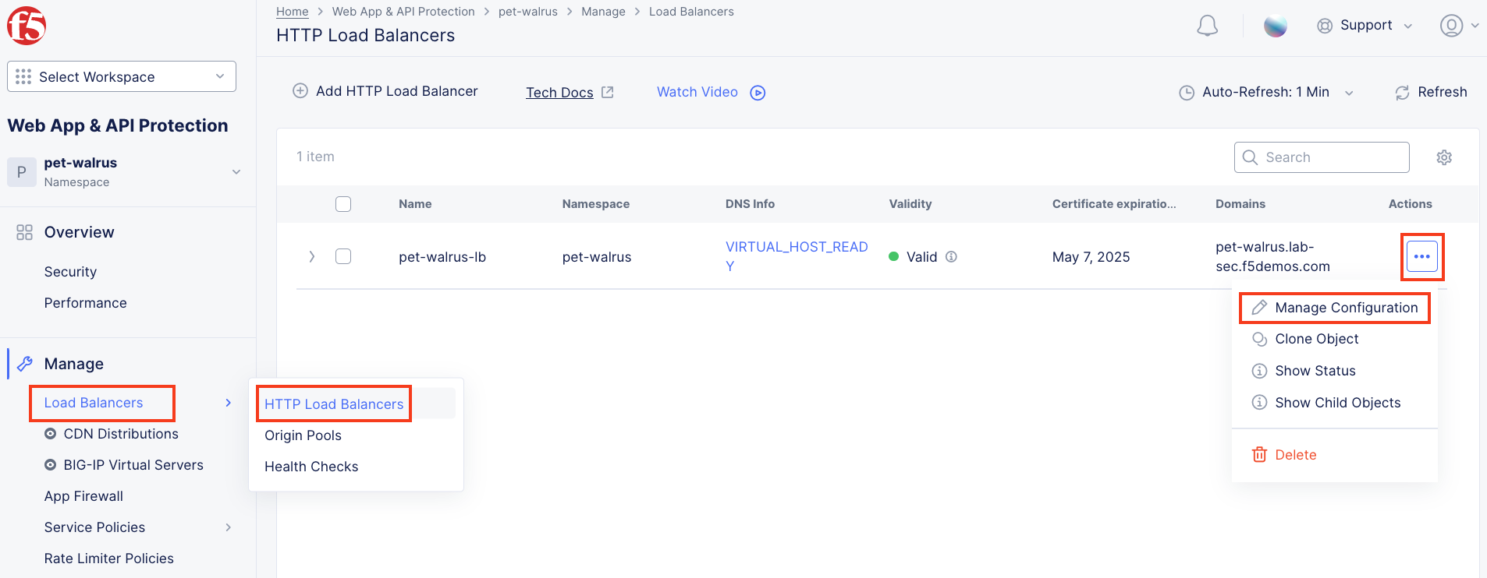Viewport: 1487px width, 578px height.
Task: Click the F5 logo icon
Action: tap(27, 26)
